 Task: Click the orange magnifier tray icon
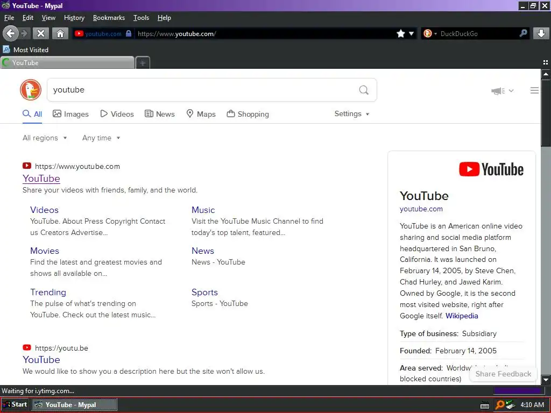pyautogui.click(x=500, y=405)
